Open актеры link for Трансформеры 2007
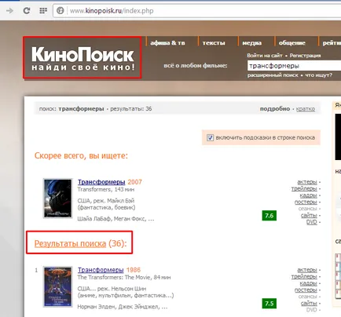Screen dimensions: 341x317 pos(307,182)
